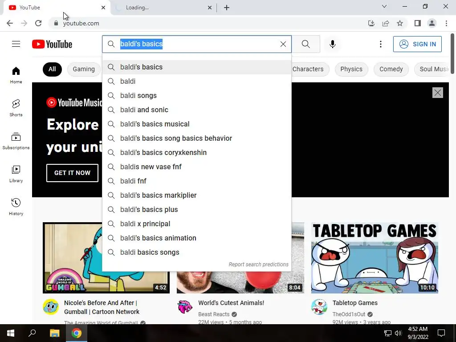This screenshot has height=342, width=456.
Task: Click the YouTube logo
Action: tap(52, 44)
